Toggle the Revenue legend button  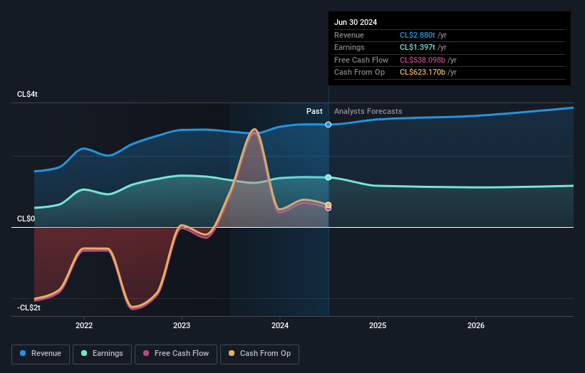click(41, 354)
